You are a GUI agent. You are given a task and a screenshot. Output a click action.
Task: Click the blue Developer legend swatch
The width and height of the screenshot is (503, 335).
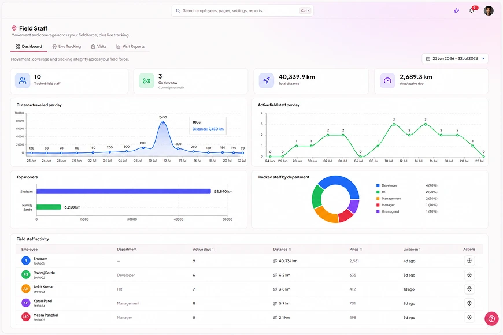point(378,185)
